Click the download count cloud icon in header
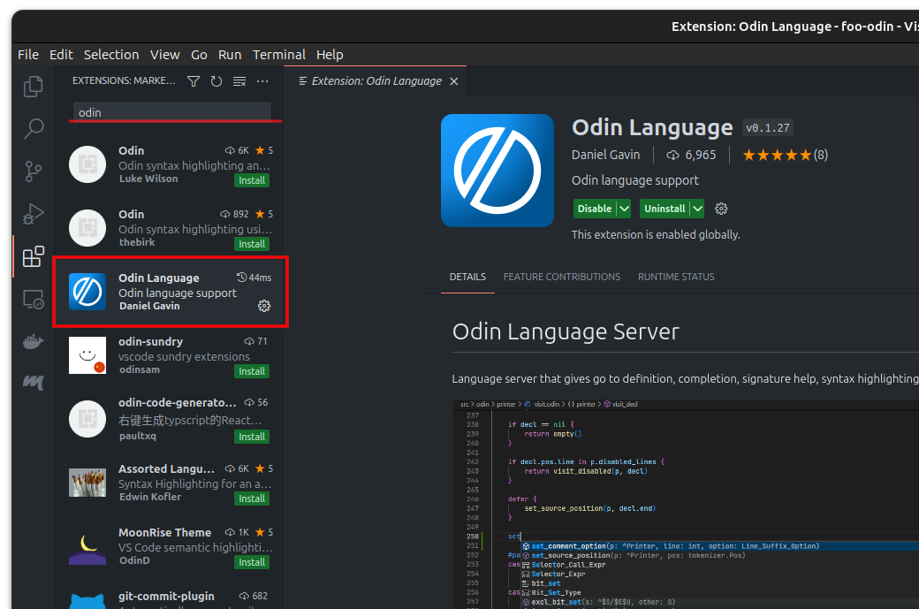 [x=672, y=156]
